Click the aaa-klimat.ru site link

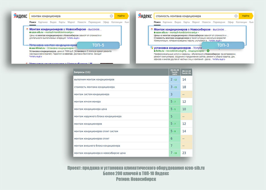click(x=38, y=48)
